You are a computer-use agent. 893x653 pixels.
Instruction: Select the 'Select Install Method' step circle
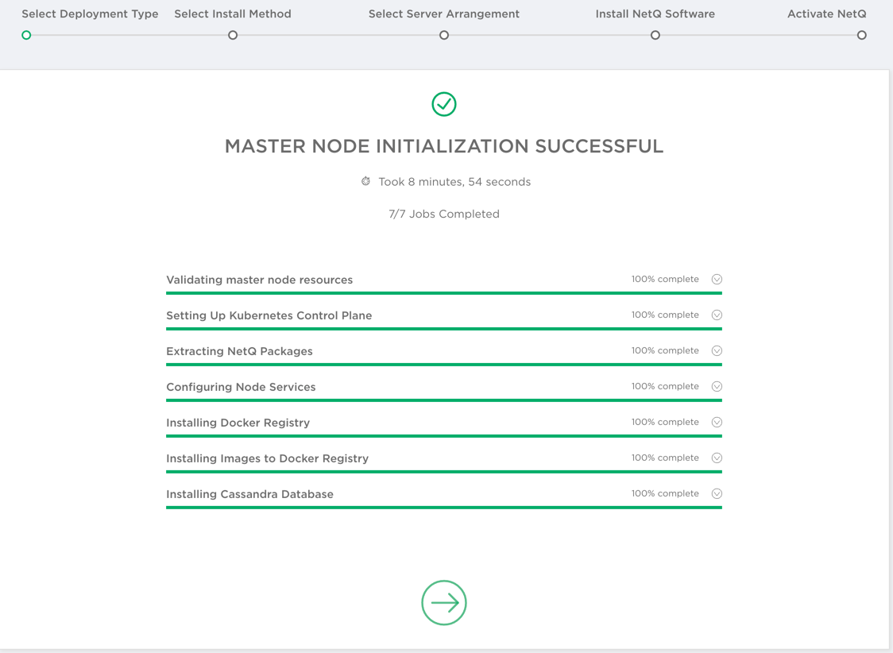coord(232,35)
